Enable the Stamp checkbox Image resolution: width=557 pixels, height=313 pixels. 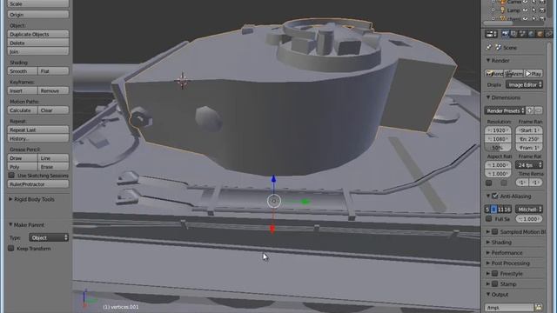click(x=495, y=284)
